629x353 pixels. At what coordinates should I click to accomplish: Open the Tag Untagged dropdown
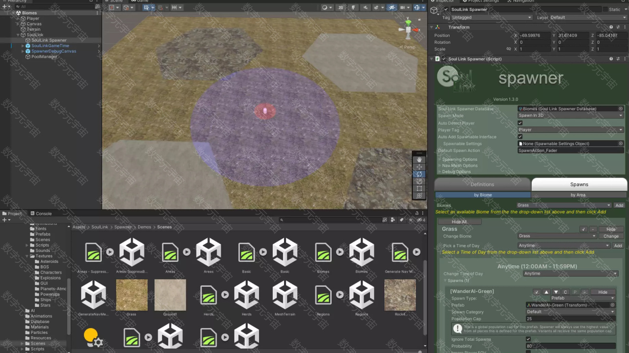pos(492,17)
